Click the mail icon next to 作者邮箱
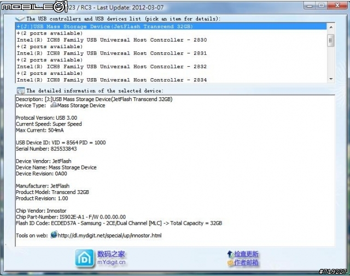Viewport: 350px width, 276px height. point(230,263)
